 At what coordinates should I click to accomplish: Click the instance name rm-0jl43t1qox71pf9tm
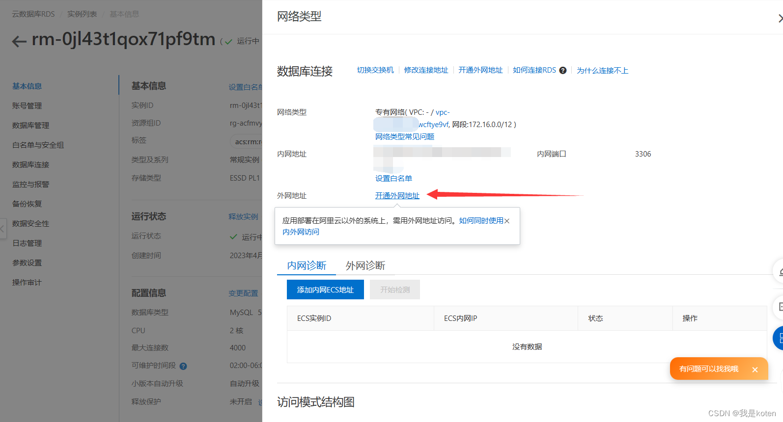(123, 39)
